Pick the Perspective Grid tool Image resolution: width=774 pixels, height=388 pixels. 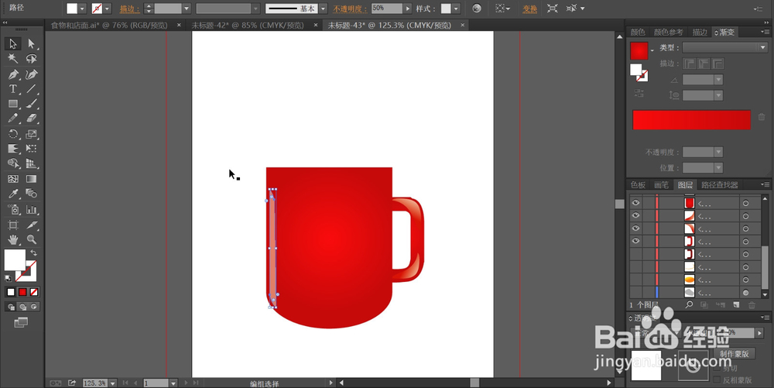pyautogui.click(x=31, y=163)
